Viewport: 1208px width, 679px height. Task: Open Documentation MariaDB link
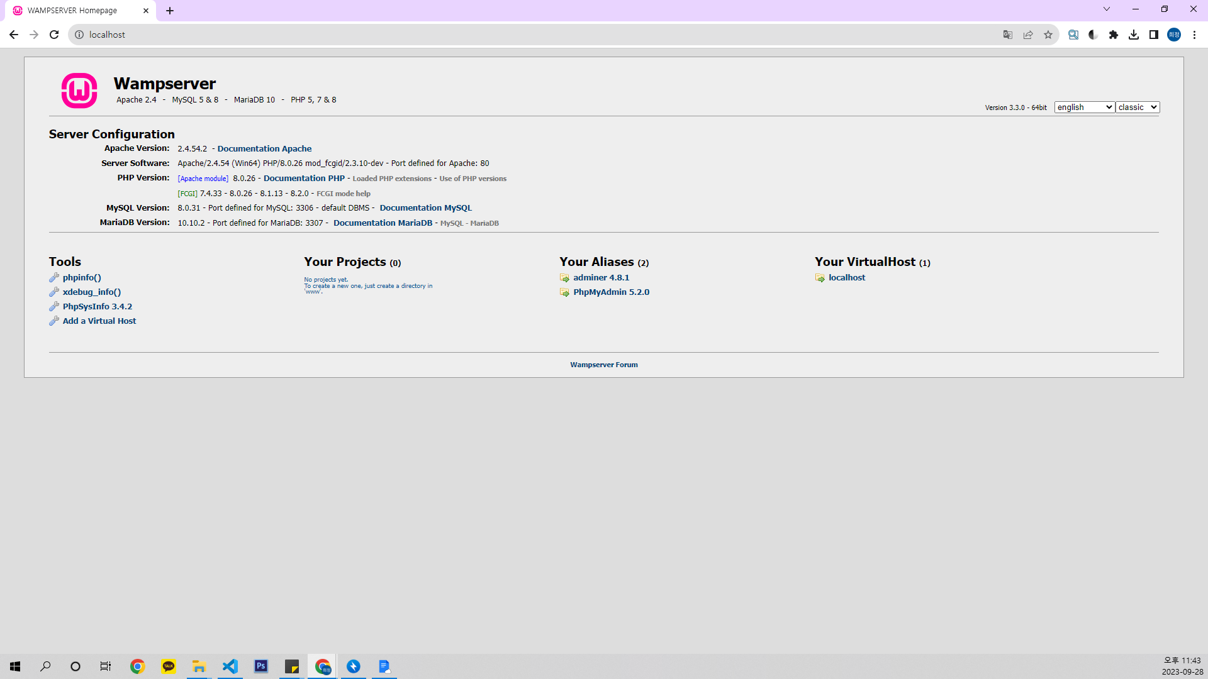383,223
